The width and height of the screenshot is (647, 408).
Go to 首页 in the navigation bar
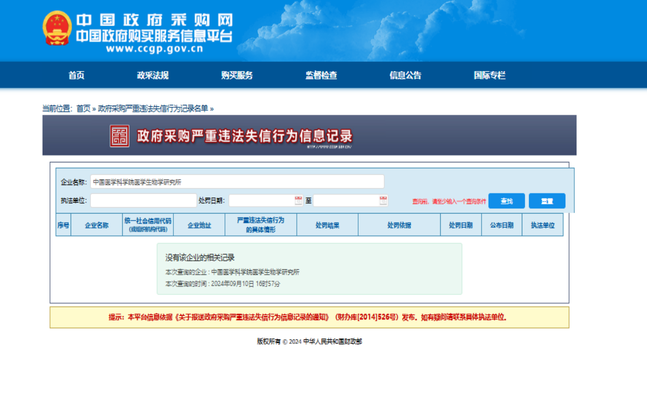pos(77,75)
